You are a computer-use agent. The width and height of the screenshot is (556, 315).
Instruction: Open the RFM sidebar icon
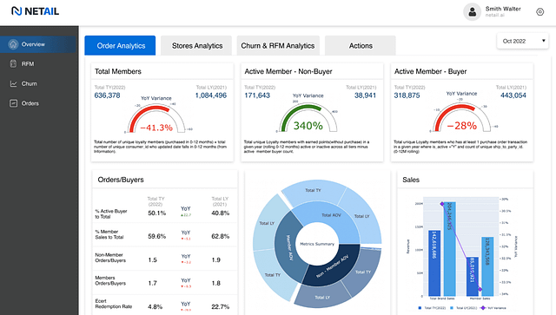pos(13,63)
